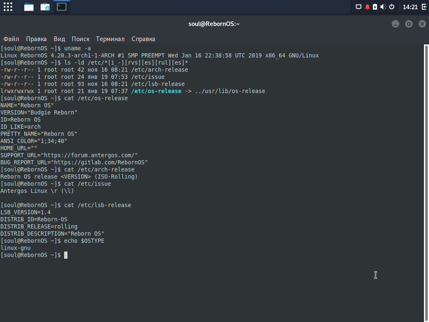Click the 'uname -a' command text

78,49
